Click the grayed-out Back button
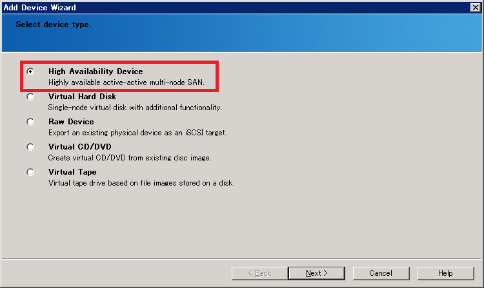This screenshot has height=288, width=484. click(x=259, y=273)
